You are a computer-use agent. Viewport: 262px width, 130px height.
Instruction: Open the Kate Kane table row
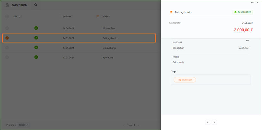pyautogui.click(x=79, y=57)
